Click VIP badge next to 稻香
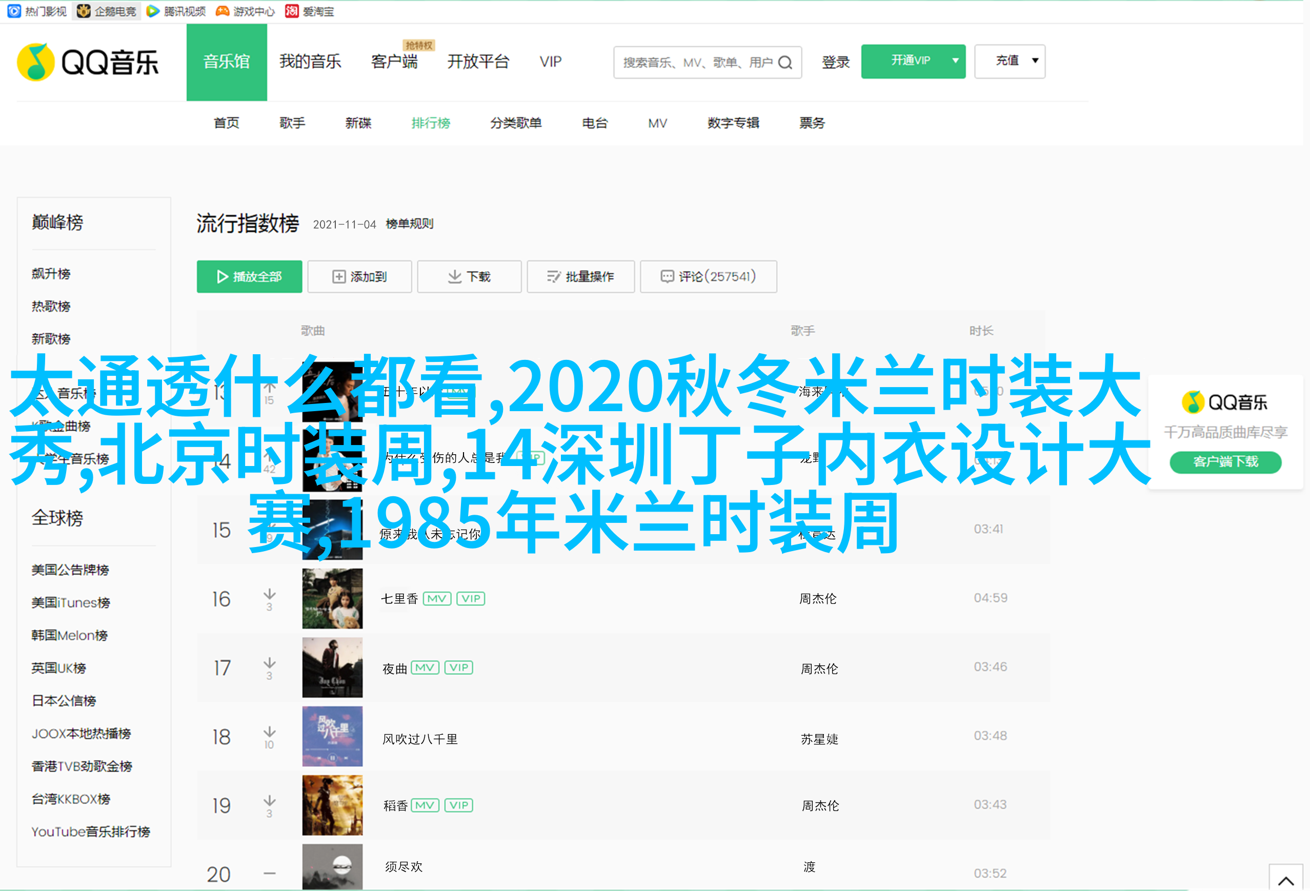This screenshot has height=891, width=1310. pyautogui.click(x=459, y=805)
